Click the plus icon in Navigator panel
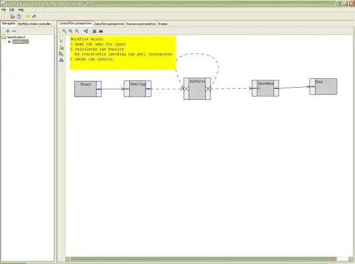 point(8,31)
